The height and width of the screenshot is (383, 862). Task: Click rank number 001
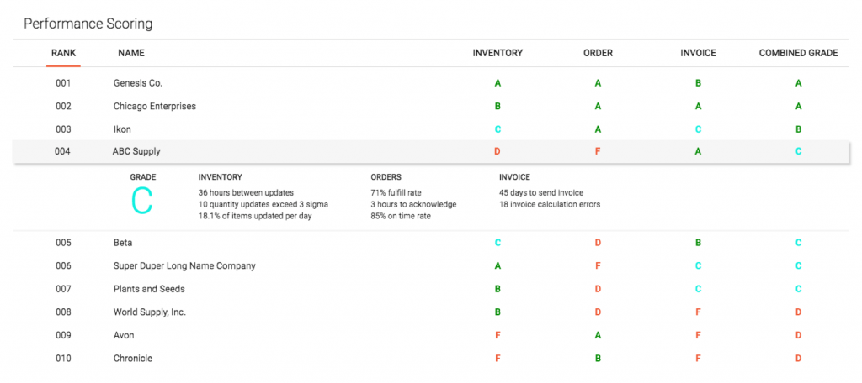point(63,83)
